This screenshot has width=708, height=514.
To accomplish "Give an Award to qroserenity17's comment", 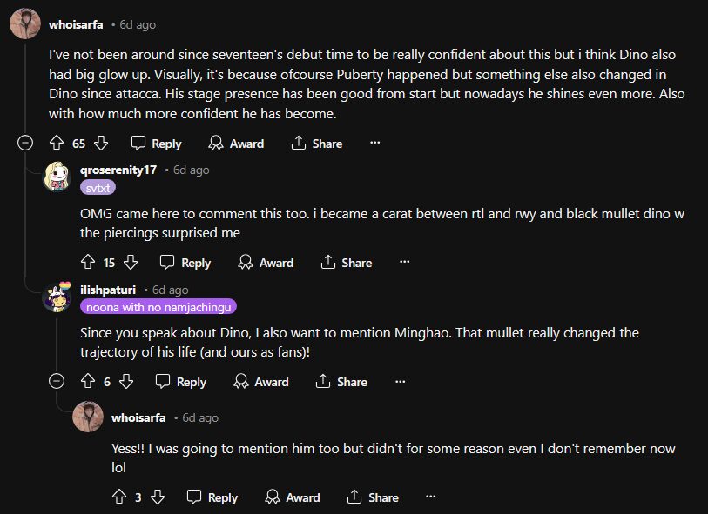I will click(x=266, y=263).
